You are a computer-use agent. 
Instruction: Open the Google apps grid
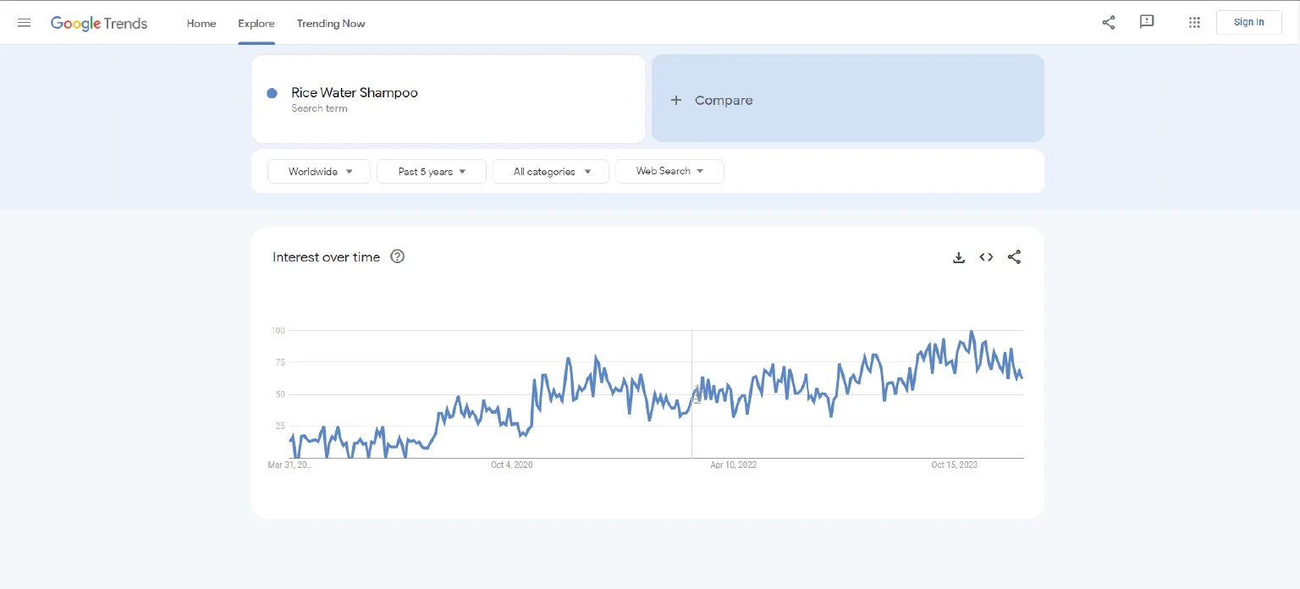pos(1194,23)
